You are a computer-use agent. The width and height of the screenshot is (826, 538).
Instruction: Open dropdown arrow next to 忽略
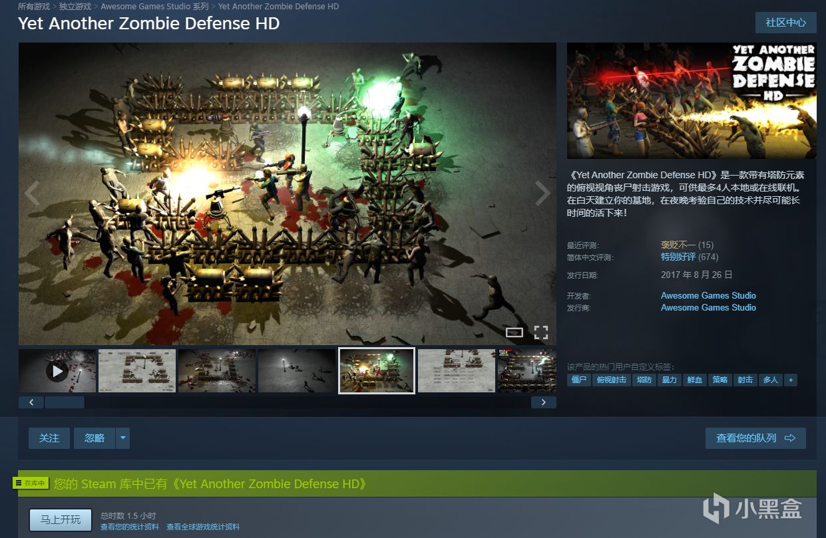click(122, 438)
